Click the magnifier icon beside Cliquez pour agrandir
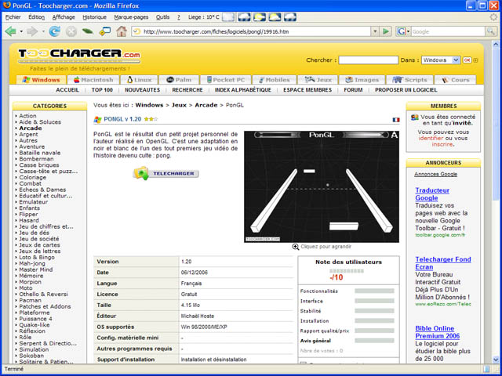 (x=295, y=247)
